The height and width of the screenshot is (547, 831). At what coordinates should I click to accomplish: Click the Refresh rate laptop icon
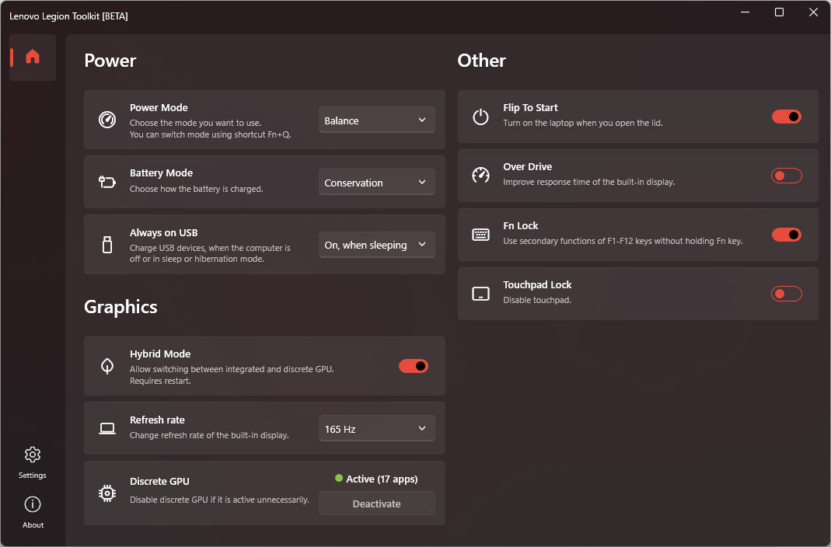(x=107, y=428)
